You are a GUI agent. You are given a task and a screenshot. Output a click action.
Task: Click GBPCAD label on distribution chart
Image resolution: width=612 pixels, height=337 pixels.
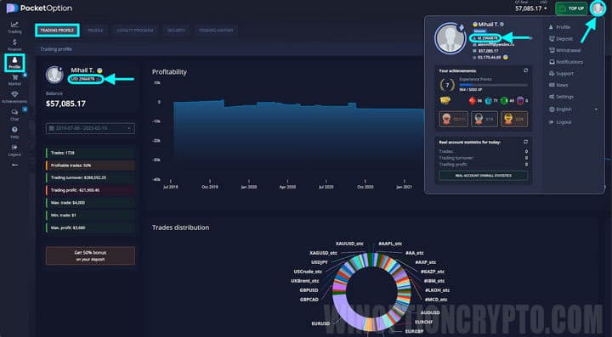(x=309, y=300)
